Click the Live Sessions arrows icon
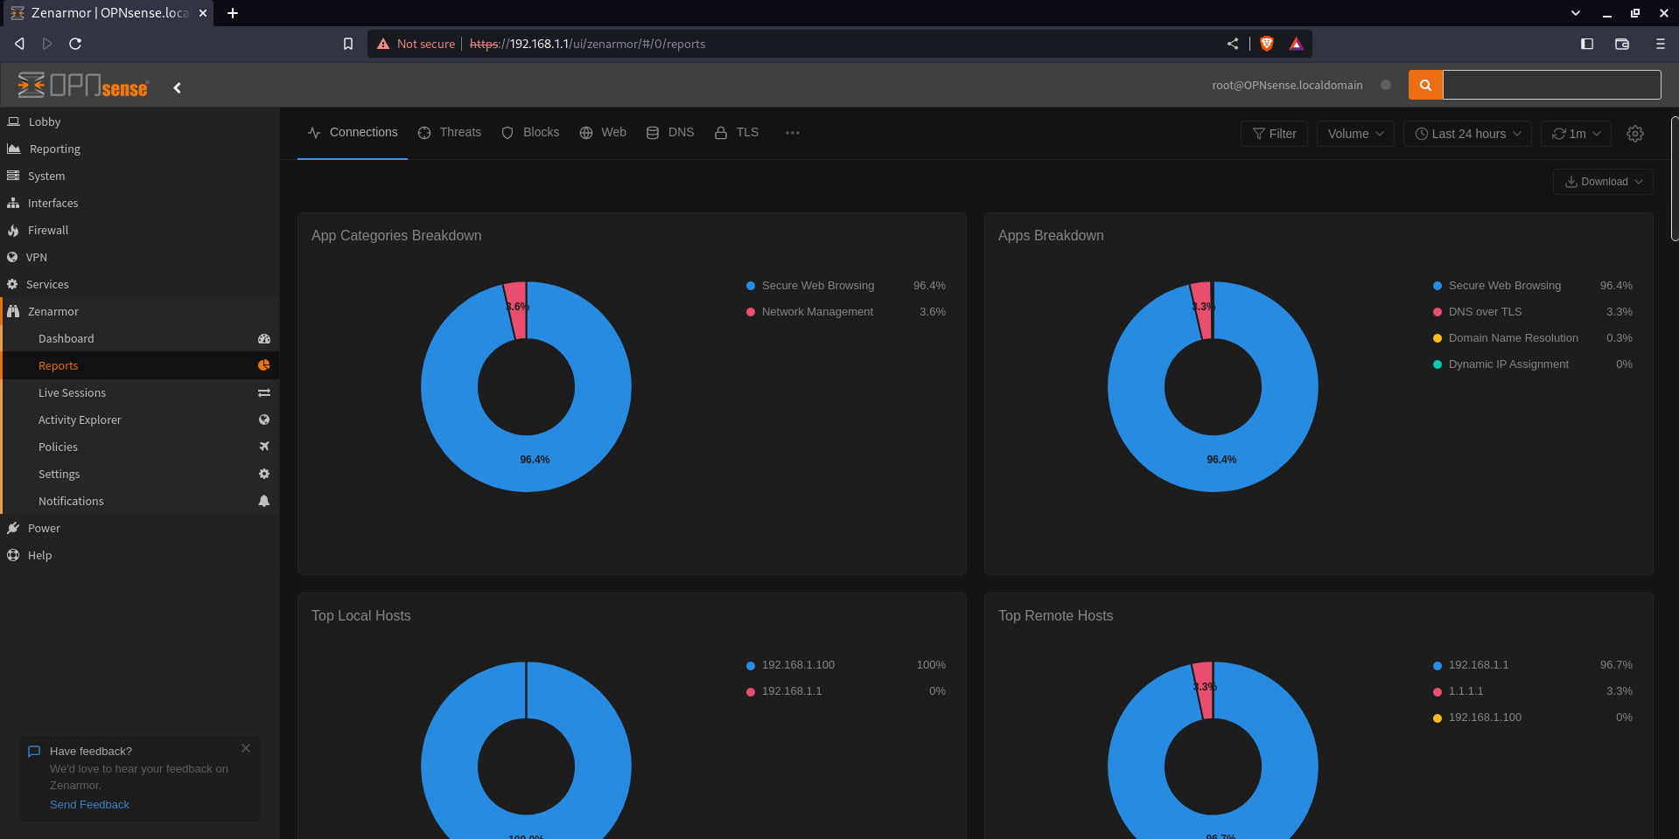1679x839 pixels. tap(263, 393)
